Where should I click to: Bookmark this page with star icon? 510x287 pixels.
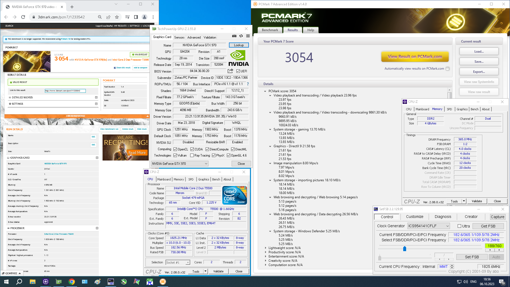[117, 17]
